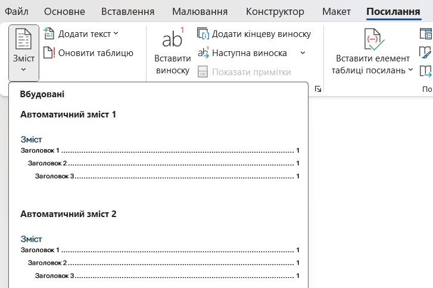Open the Файл tab

point(17,11)
